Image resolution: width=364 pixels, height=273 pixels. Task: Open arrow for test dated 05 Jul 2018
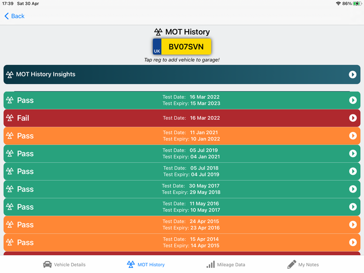tap(353, 171)
